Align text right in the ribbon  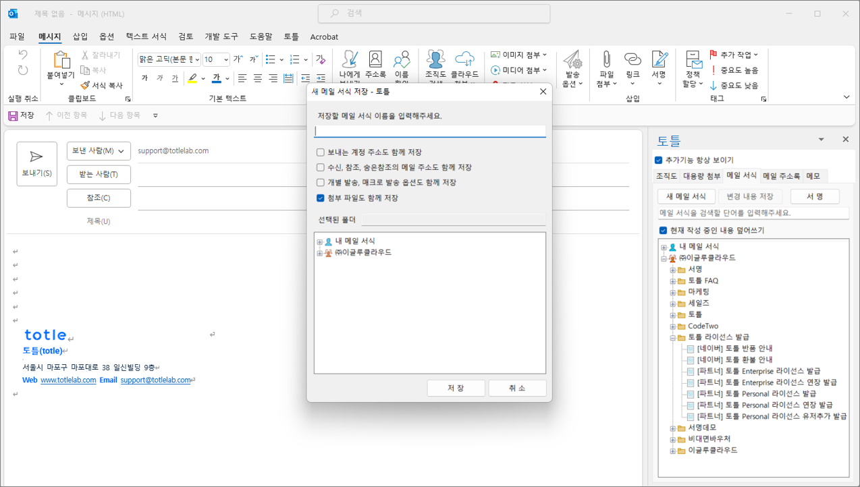pos(273,78)
